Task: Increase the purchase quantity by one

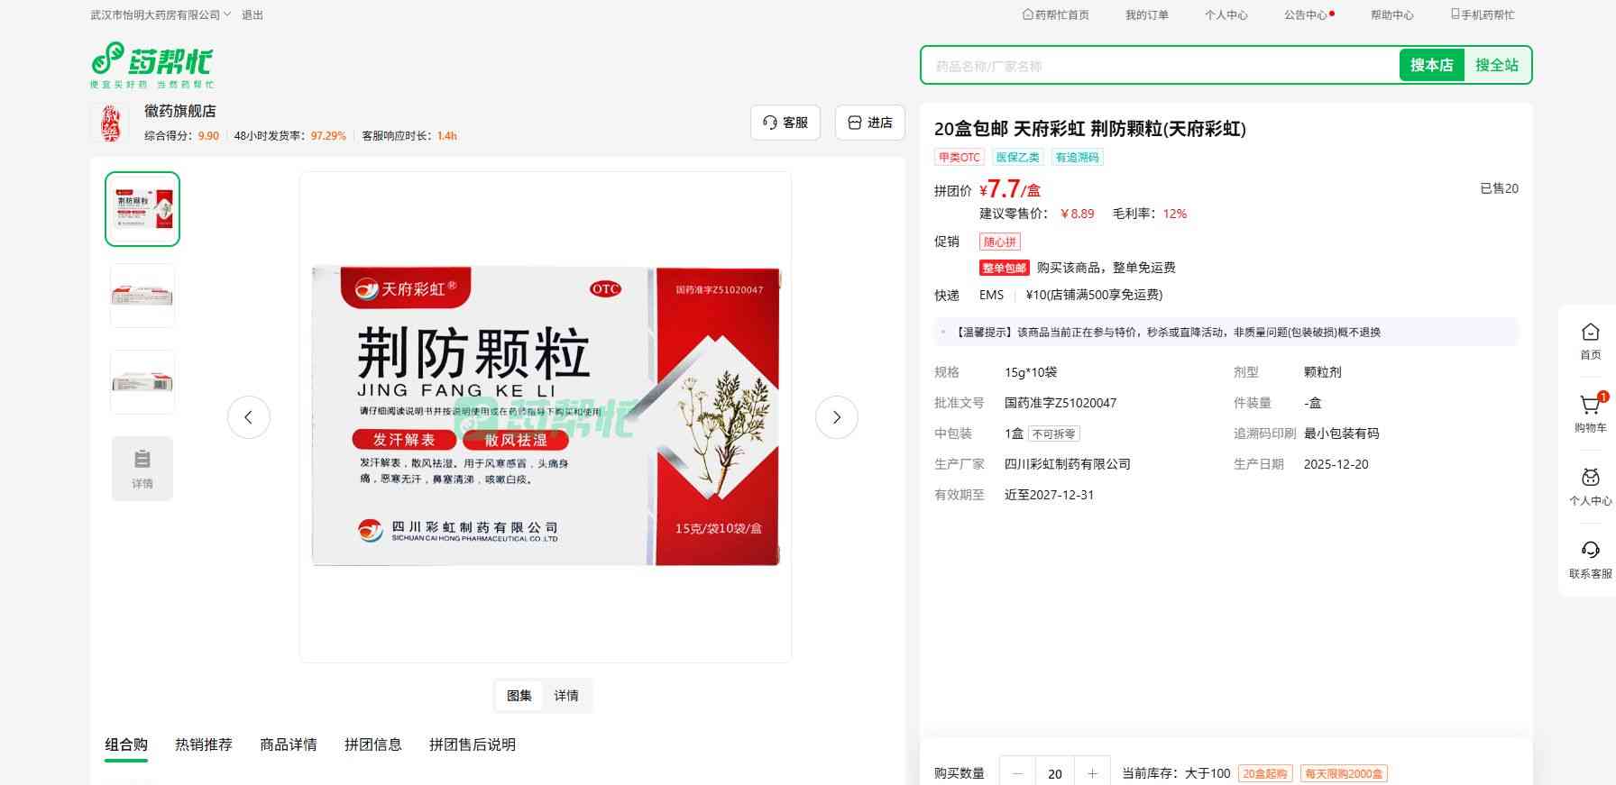Action: [x=1092, y=773]
